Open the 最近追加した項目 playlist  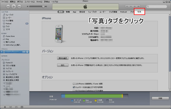[x=12, y=80]
